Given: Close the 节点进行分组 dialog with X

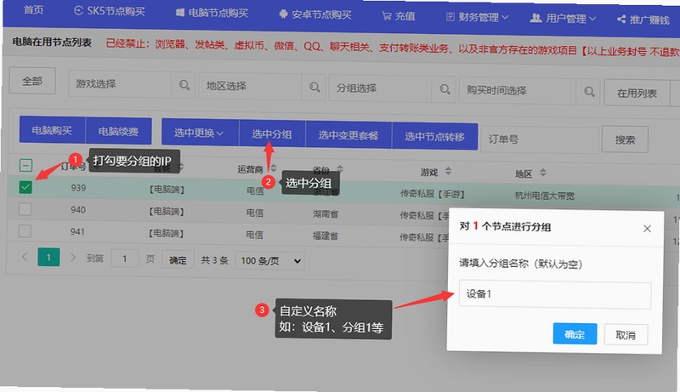Looking at the screenshot, I should pos(647,229).
